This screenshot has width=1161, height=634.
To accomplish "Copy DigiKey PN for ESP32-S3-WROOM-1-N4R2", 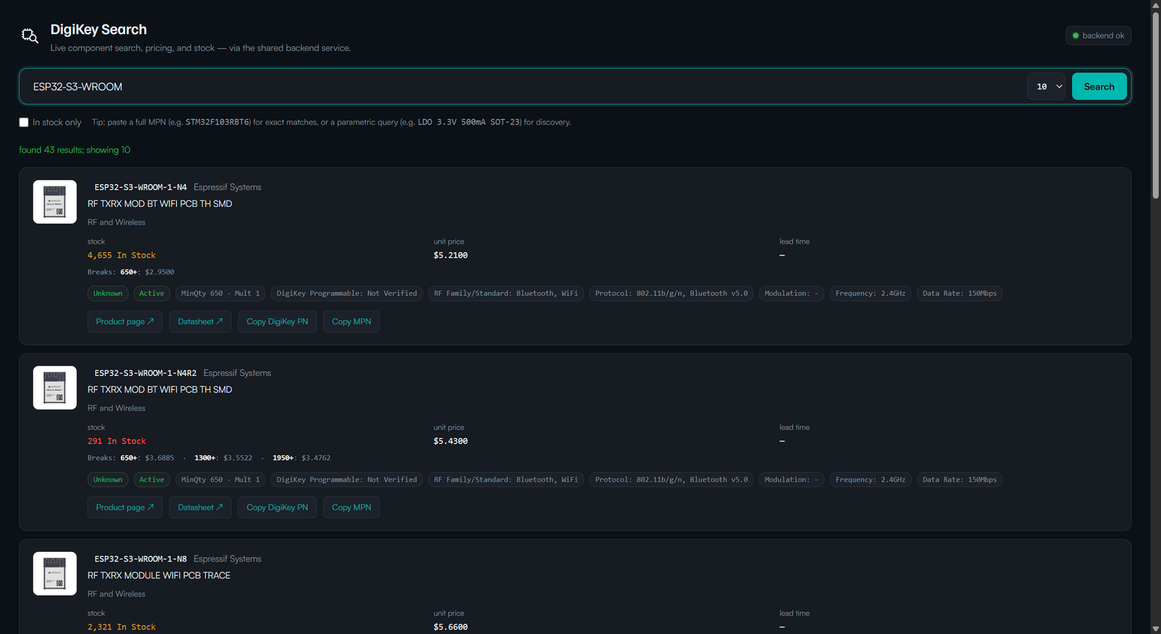I will [277, 507].
